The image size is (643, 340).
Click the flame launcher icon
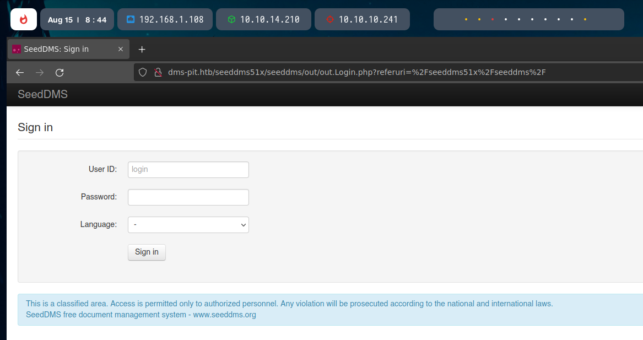(24, 19)
